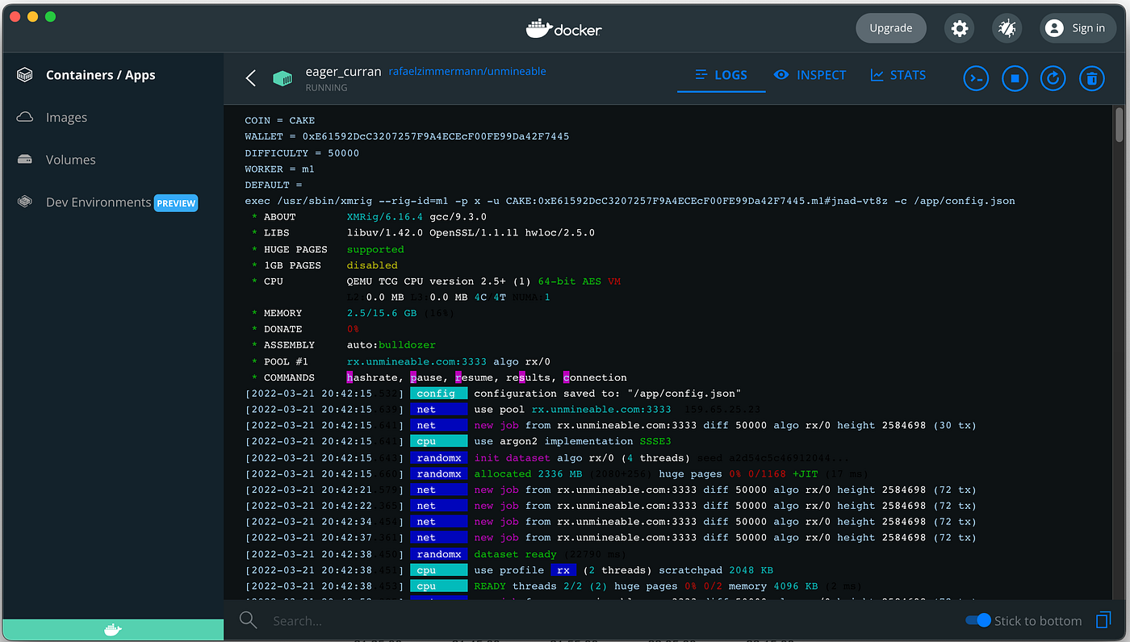Restart the eager_curran container

[1053, 78]
